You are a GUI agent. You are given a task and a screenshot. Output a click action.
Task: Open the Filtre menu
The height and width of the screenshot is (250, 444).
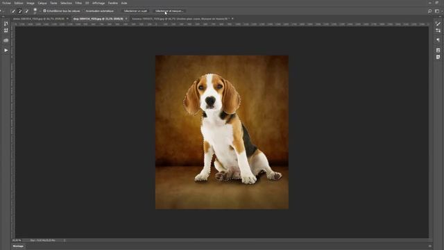pos(78,3)
